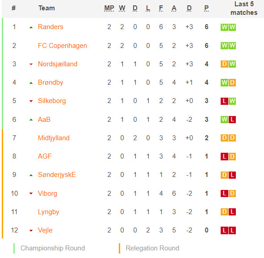
Task: Click the green up arrow beside Brøndby
Action: pyautogui.click(x=31, y=83)
